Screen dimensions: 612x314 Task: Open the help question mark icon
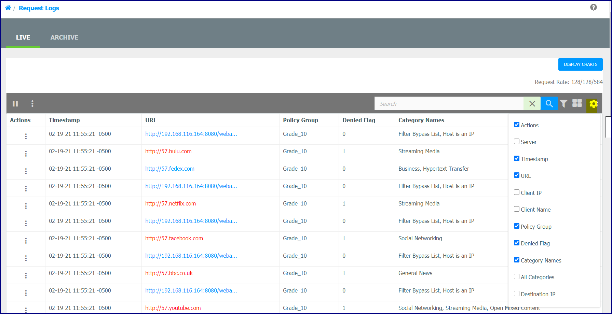pos(594,7)
